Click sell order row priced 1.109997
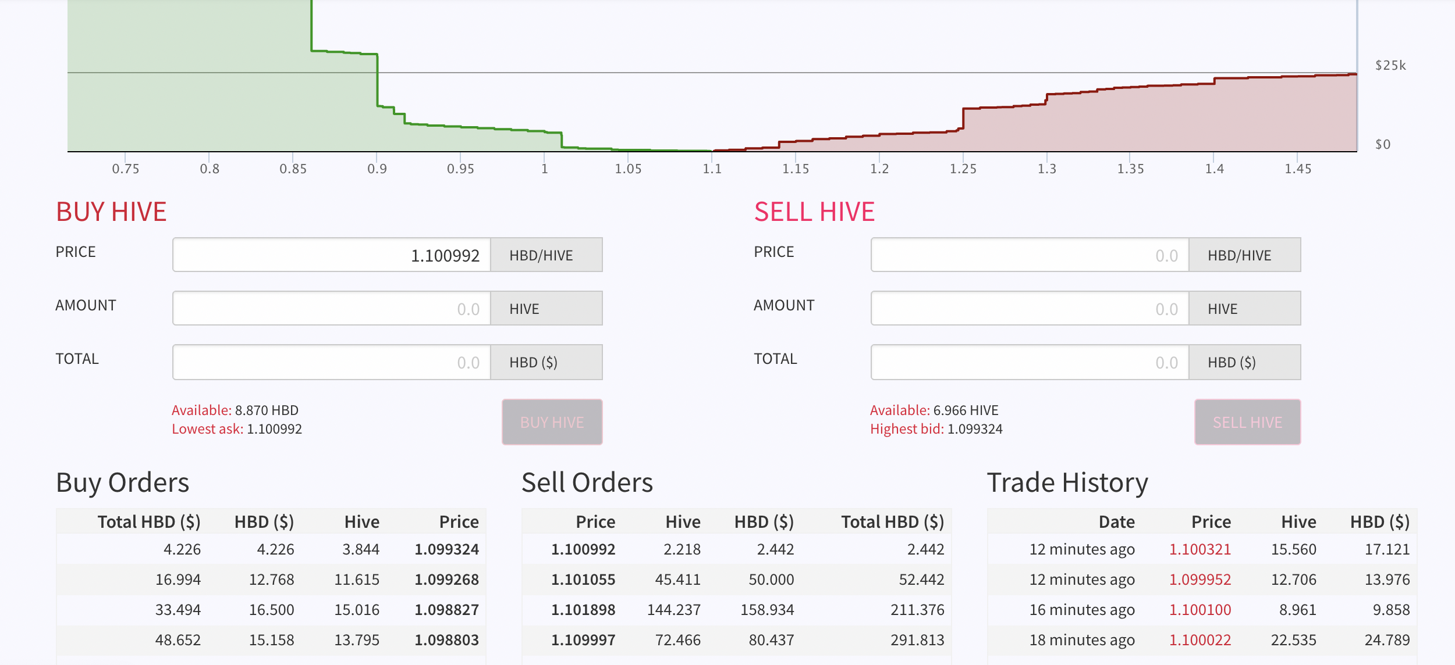 click(736, 640)
